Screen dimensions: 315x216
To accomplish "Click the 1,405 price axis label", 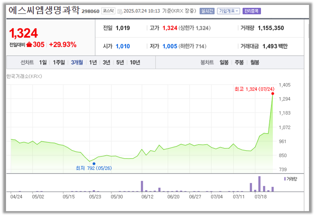I will [x=285, y=85].
